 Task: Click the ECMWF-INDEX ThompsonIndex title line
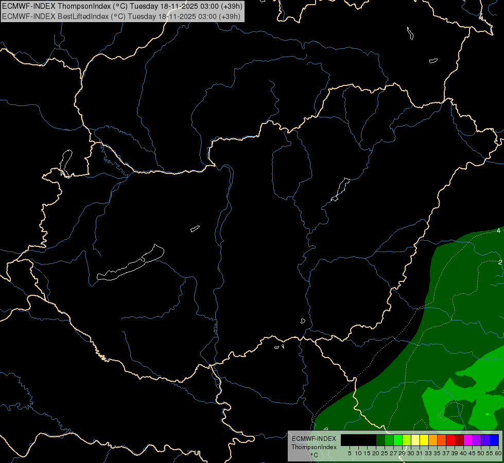(122, 6)
